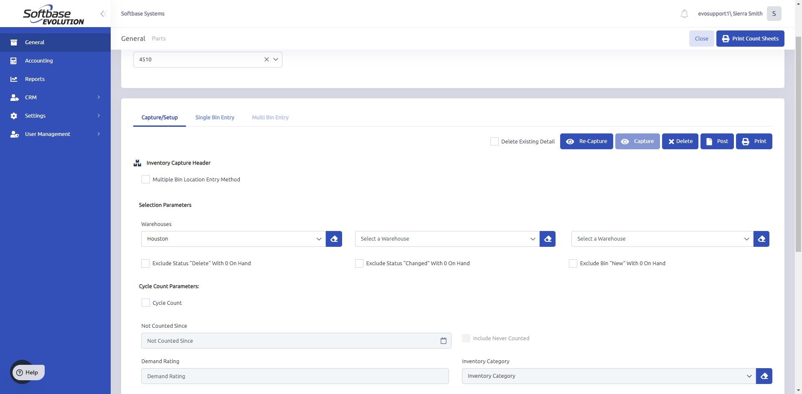Open the Accounting menu in sidebar
The width and height of the screenshot is (802, 394).
click(x=55, y=61)
